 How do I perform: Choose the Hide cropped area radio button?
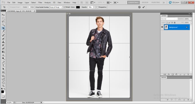30,7
